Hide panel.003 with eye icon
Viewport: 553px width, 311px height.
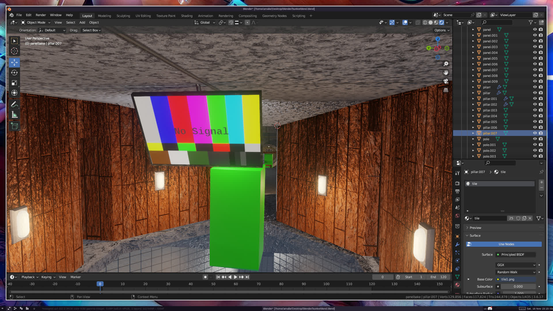(x=535, y=47)
